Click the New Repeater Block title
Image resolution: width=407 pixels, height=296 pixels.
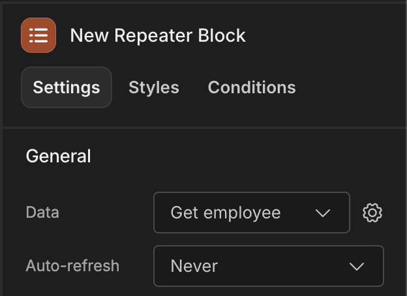(x=158, y=35)
